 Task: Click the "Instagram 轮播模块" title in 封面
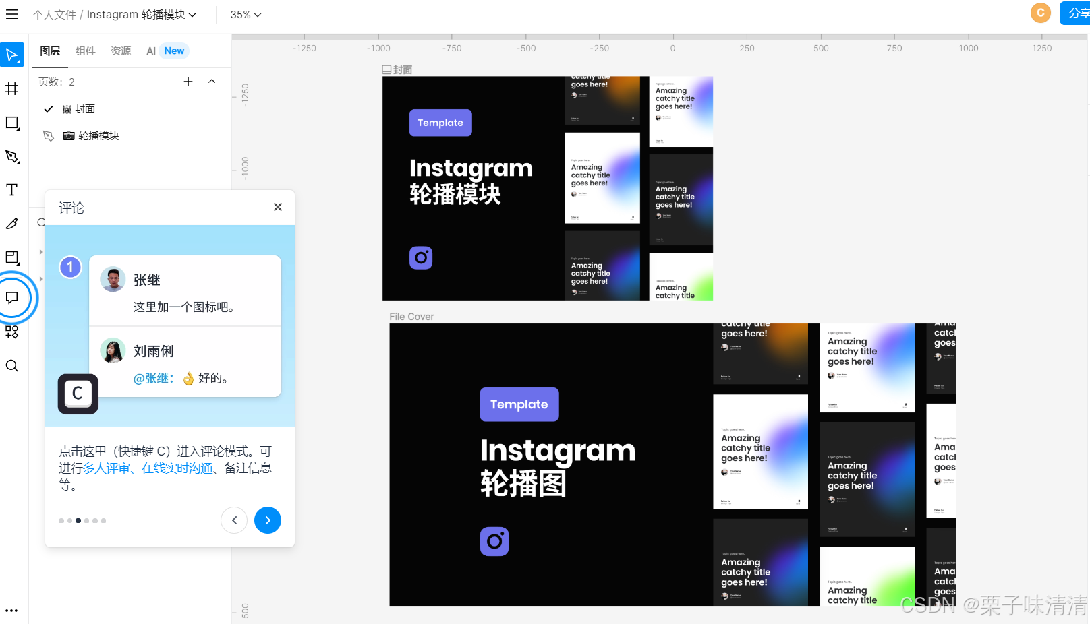click(471, 181)
